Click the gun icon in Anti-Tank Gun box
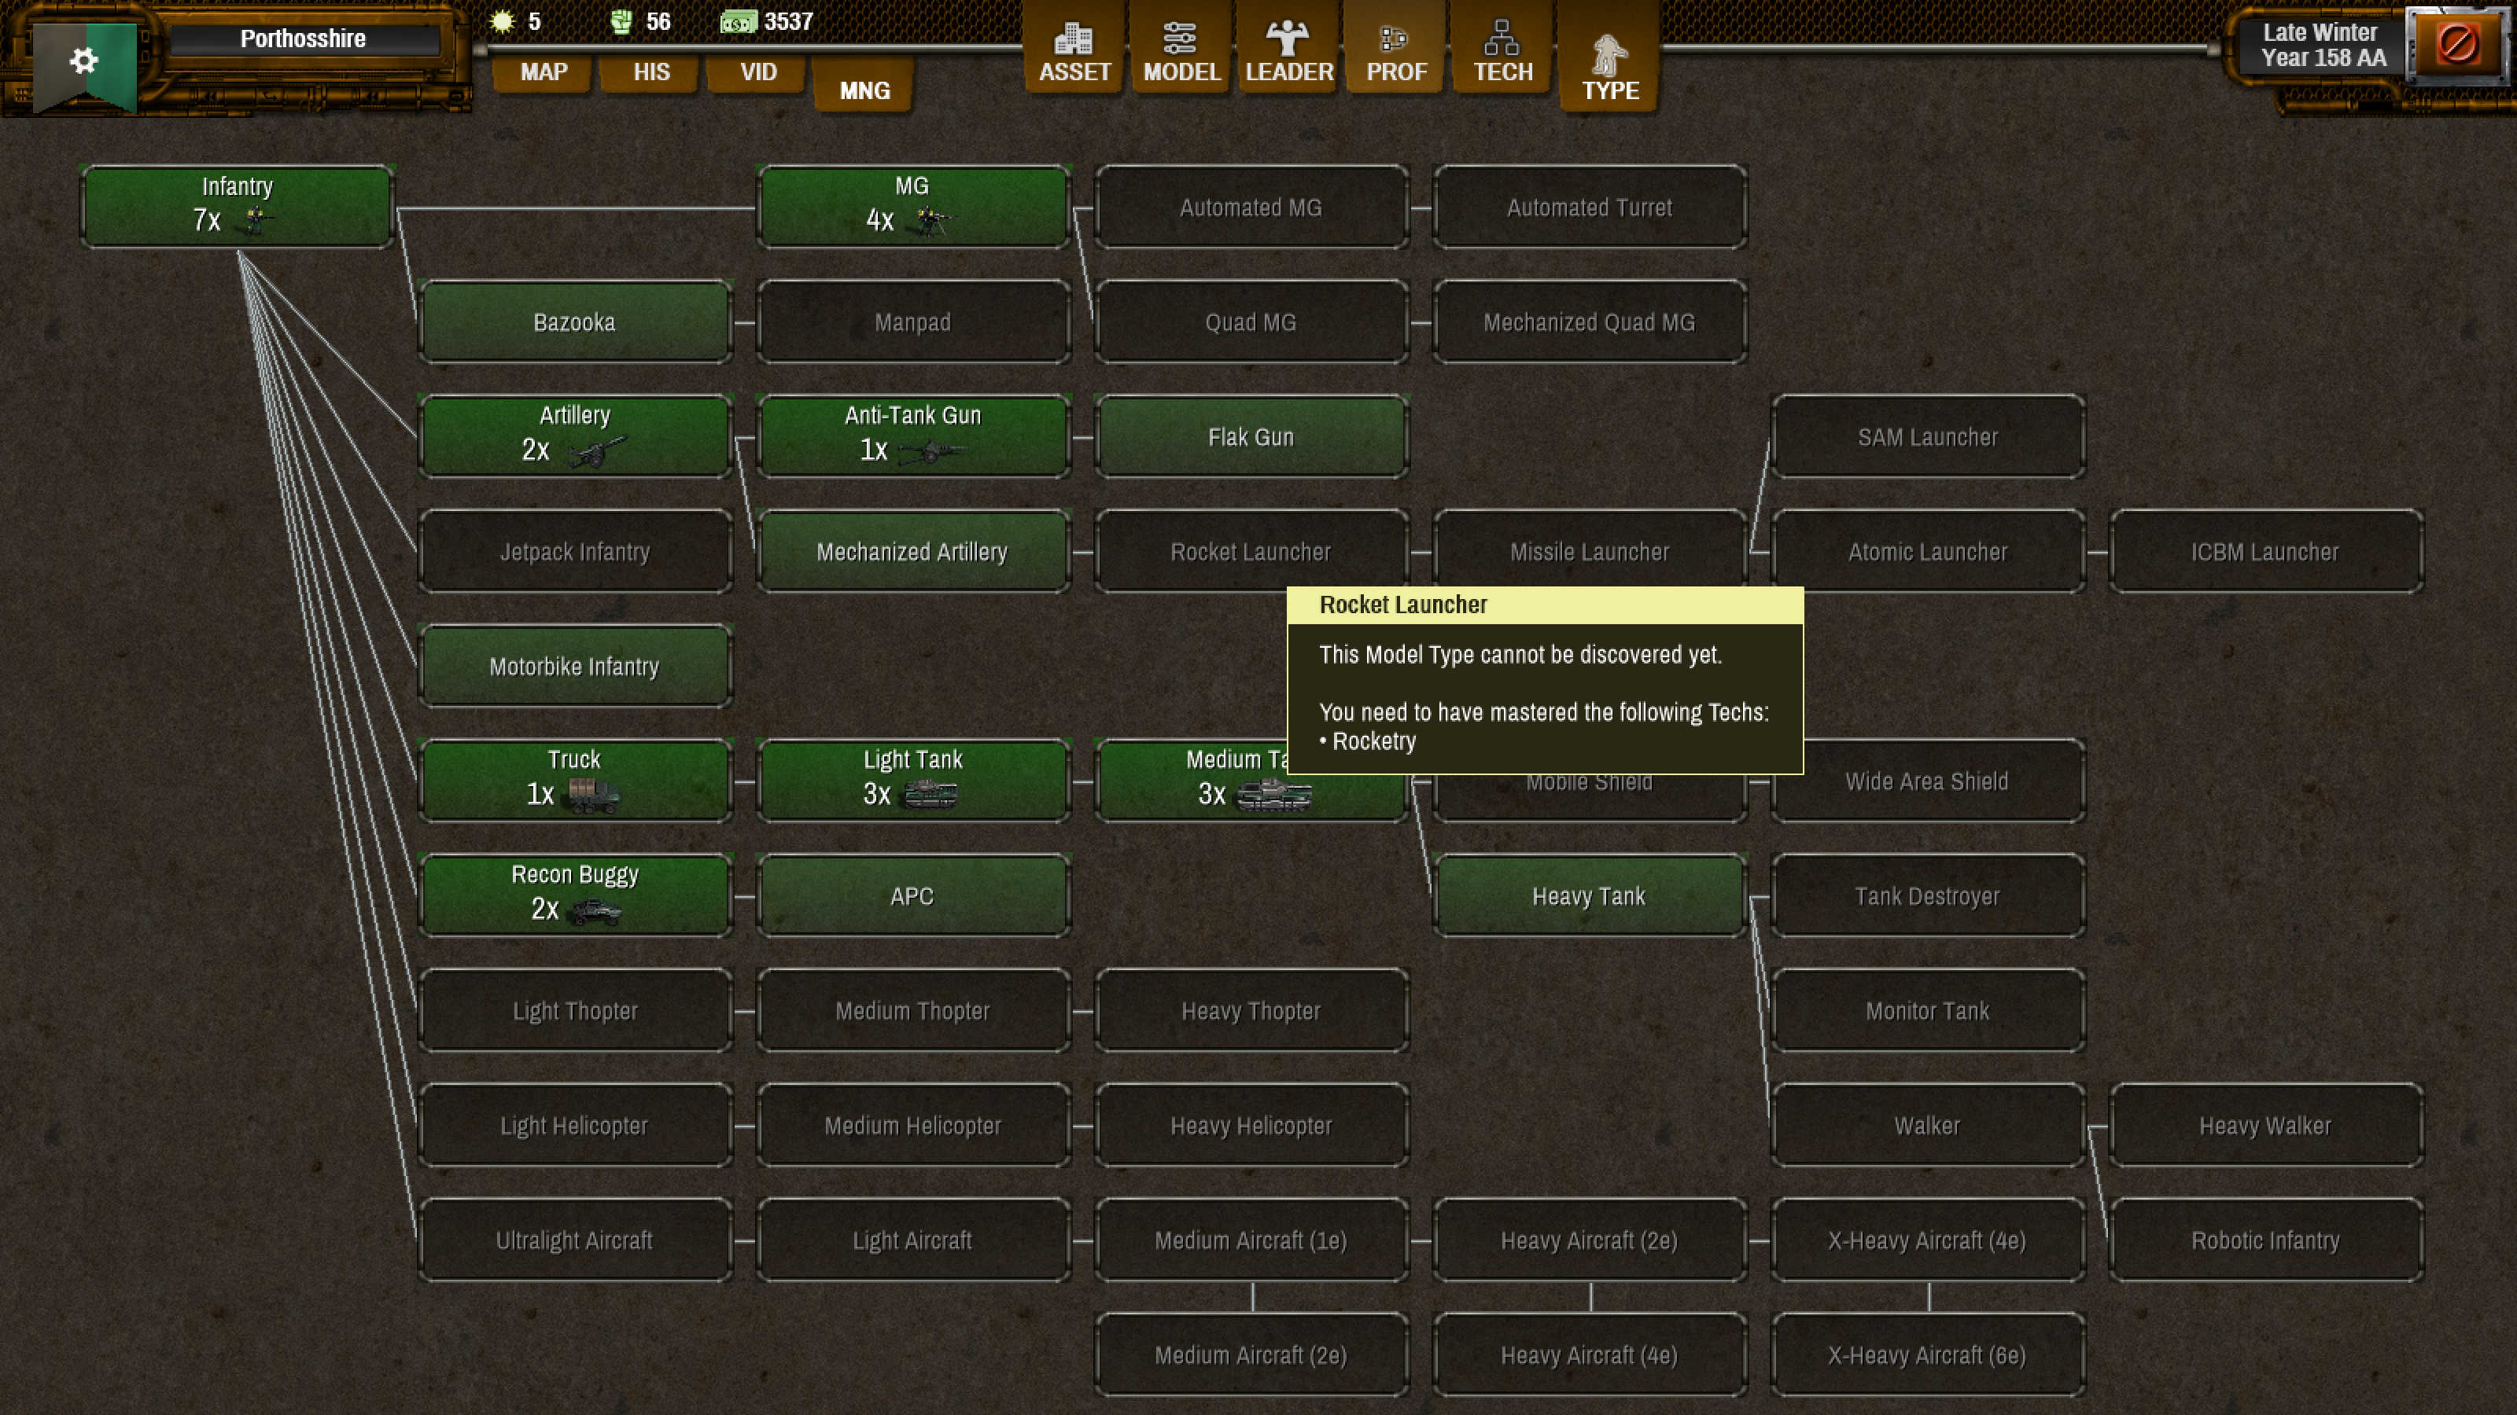2517x1415 pixels. tap(931, 451)
